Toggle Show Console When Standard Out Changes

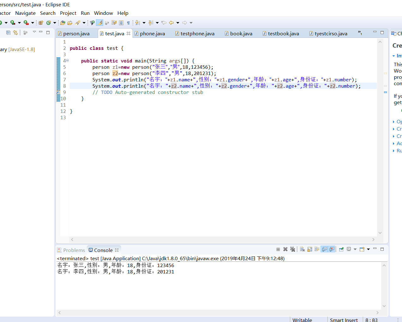click(324, 249)
